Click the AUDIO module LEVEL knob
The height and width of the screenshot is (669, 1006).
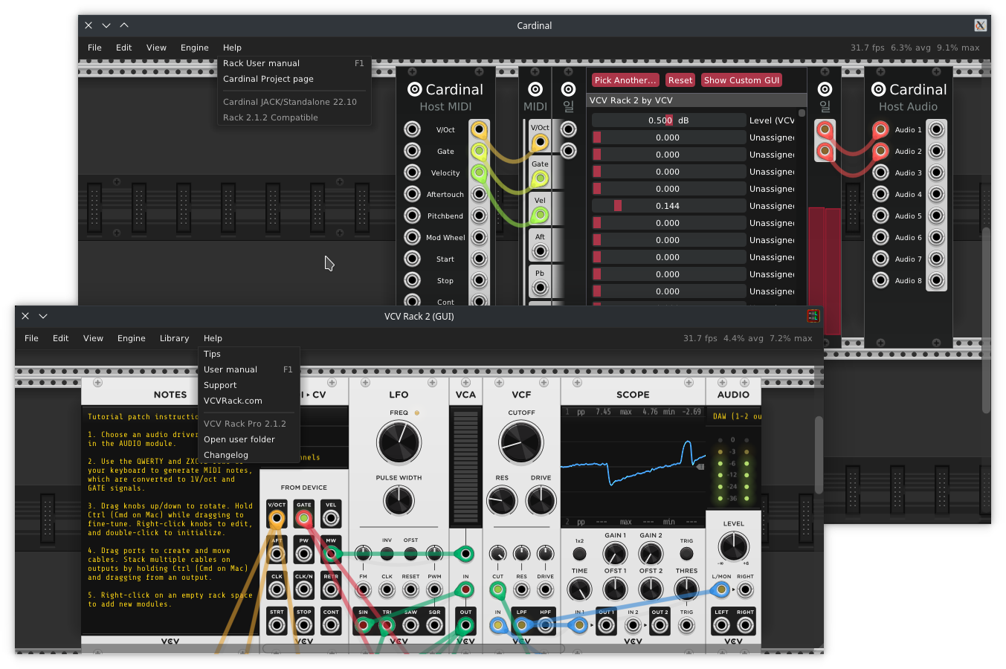[x=734, y=548]
